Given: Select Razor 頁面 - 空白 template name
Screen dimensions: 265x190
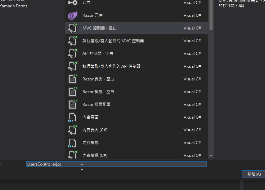Looking at the screenshot, I should [x=98, y=79].
